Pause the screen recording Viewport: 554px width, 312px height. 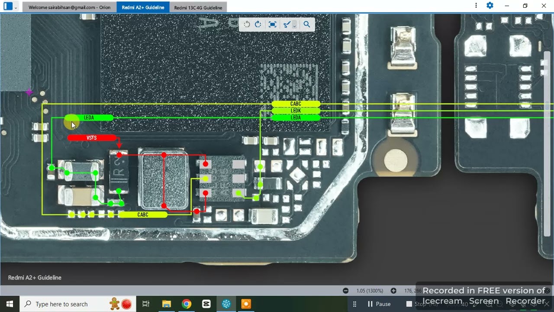[x=379, y=304]
